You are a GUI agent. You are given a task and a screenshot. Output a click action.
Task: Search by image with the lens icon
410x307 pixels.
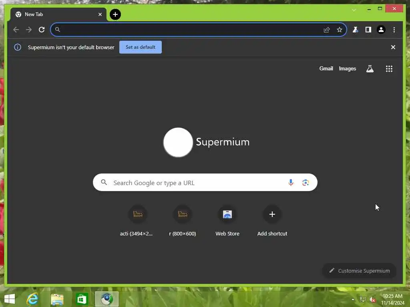[305, 182]
